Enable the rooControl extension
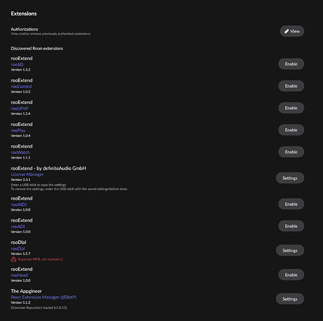The height and width of the screenshot is (321, 323). point(291,86)
